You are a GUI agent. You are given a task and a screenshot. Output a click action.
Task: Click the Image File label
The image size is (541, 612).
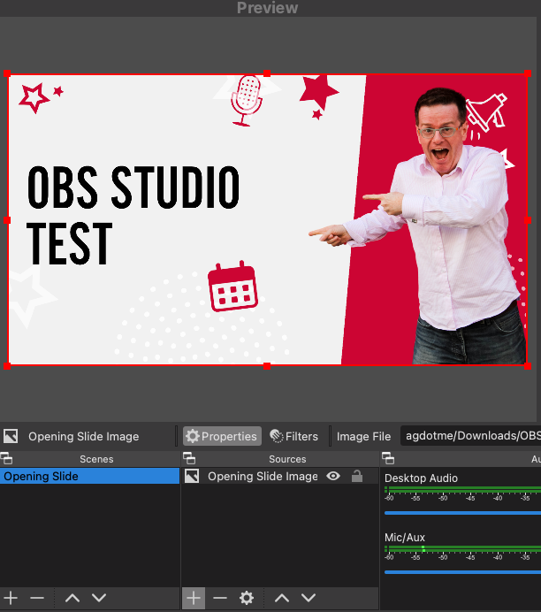[x=363, y=436]
